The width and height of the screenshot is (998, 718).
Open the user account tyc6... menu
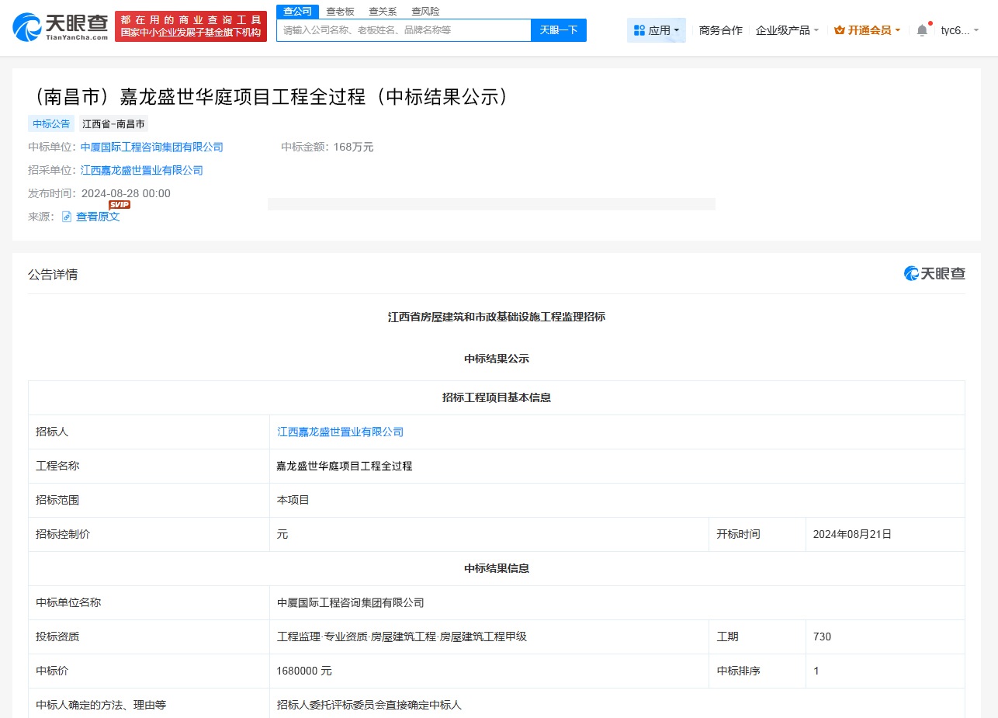[x=959, y=30]
